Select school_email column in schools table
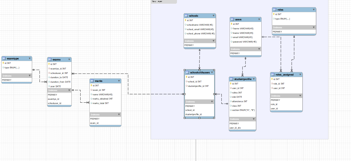351x161 pixels. tap(200, 29)
